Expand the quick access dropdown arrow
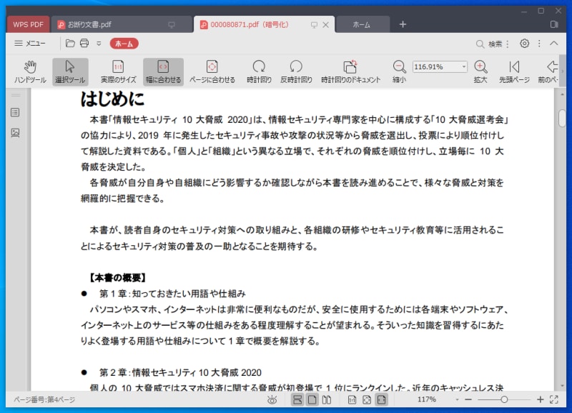The height and width of the screenshot is (413, 572). point(99,44)
